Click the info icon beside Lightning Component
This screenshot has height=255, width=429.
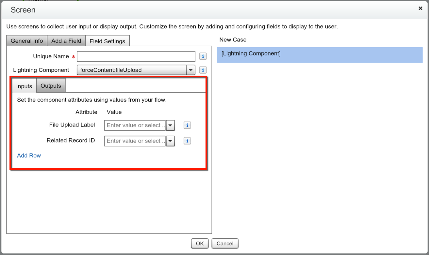pos(203,70)
